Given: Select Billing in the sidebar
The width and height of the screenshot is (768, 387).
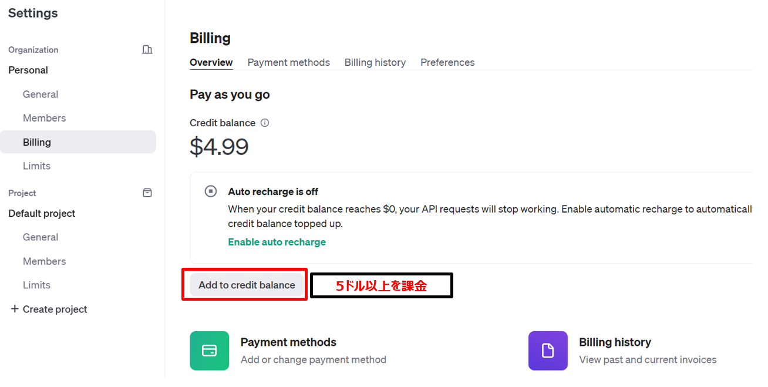Looking at the screenshot, I should tap(37, 142).
